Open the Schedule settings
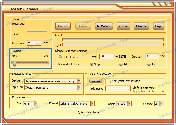The image size is (176, 125). coord(141,26)
